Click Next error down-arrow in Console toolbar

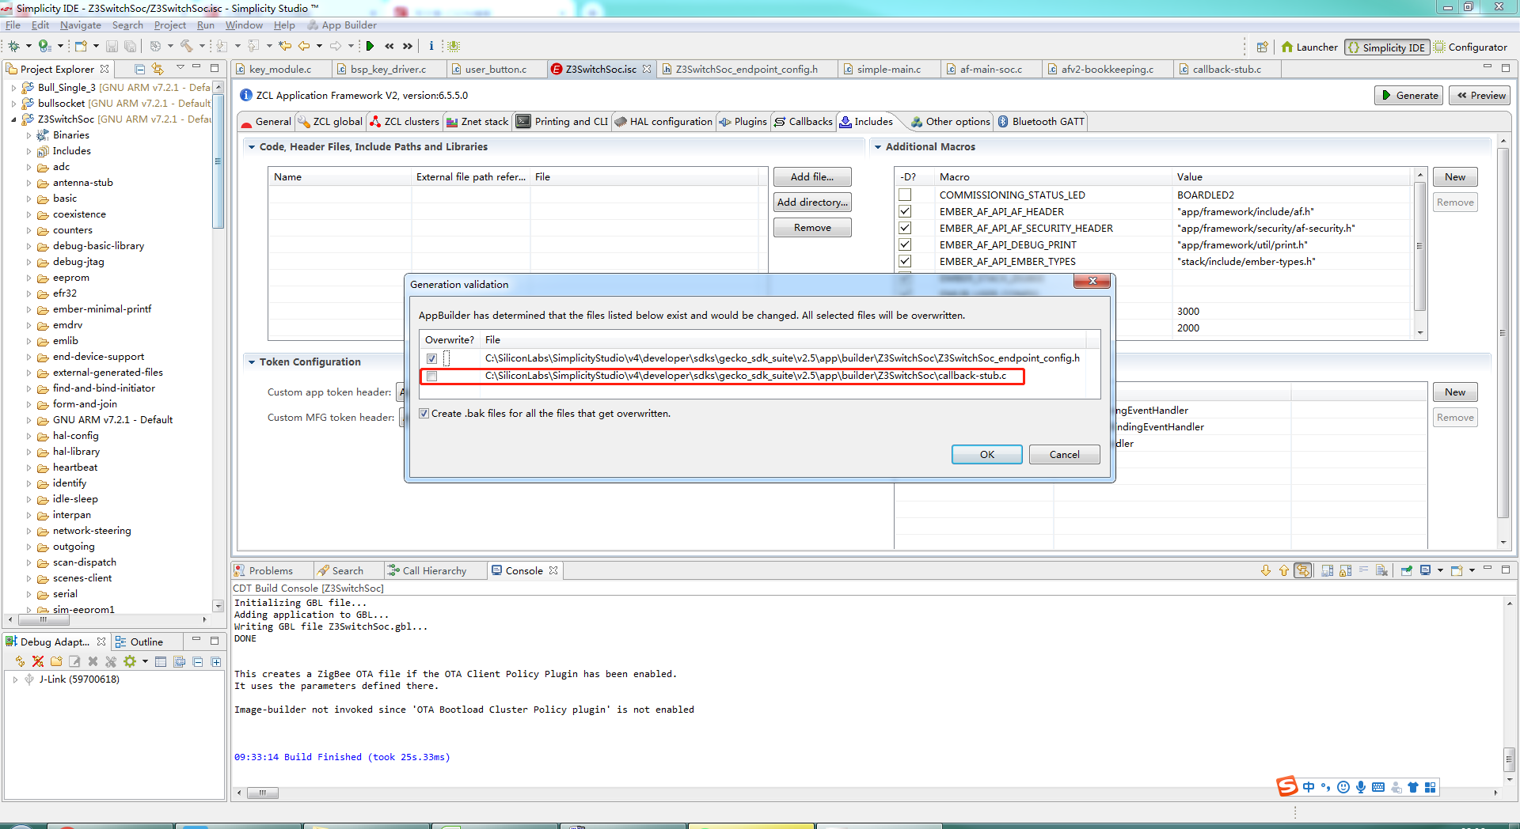click(x=1266, y=570)
